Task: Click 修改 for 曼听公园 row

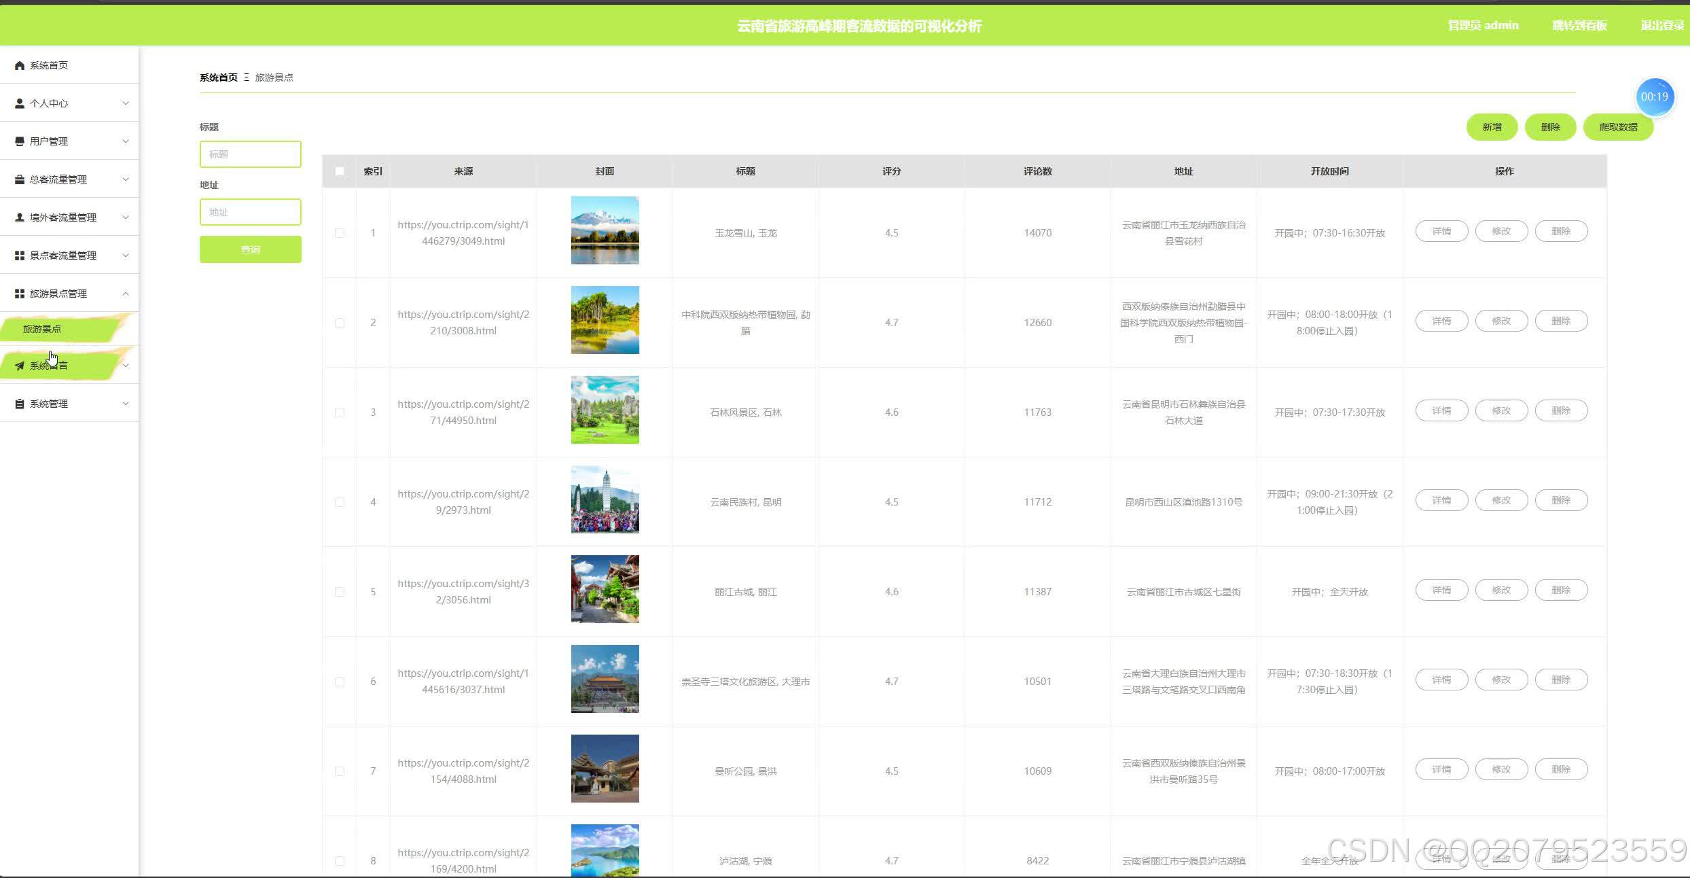Action: click(x=1501, y=769)
